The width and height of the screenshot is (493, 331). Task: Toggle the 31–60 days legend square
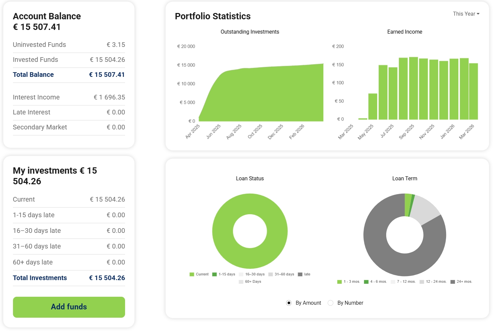click(x=270, y=274)
